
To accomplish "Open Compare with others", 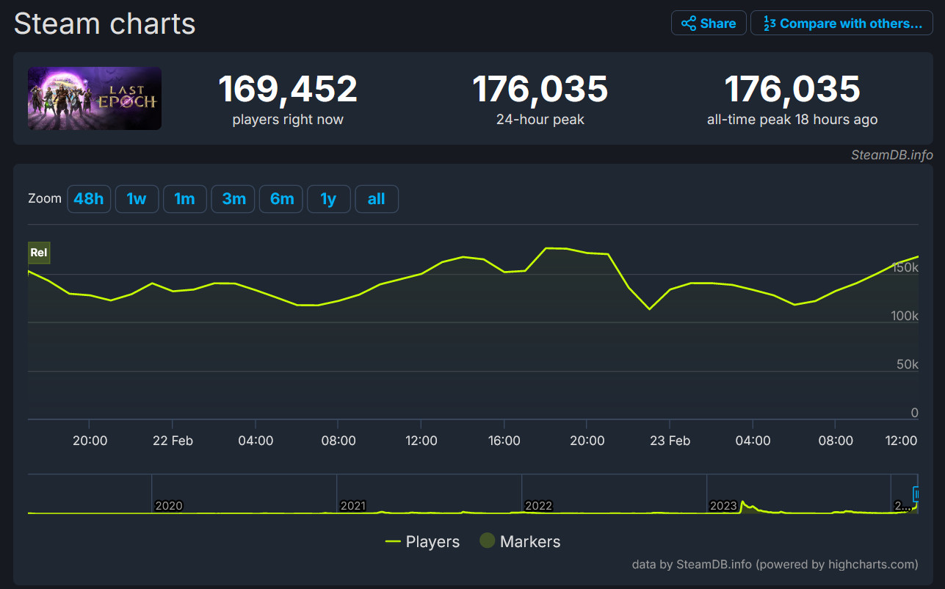I will point(841,23).
